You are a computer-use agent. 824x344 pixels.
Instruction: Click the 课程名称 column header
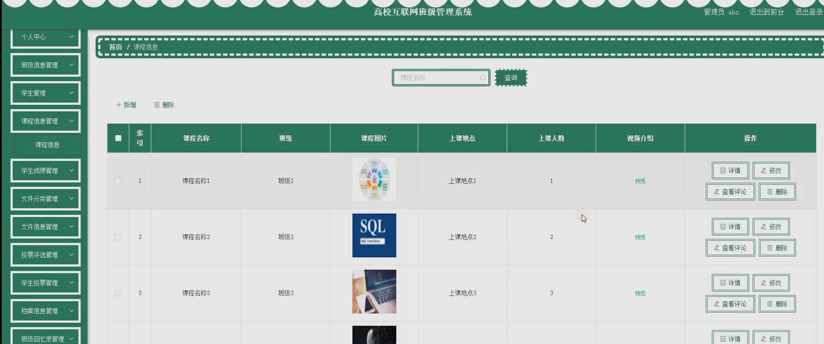196,138
